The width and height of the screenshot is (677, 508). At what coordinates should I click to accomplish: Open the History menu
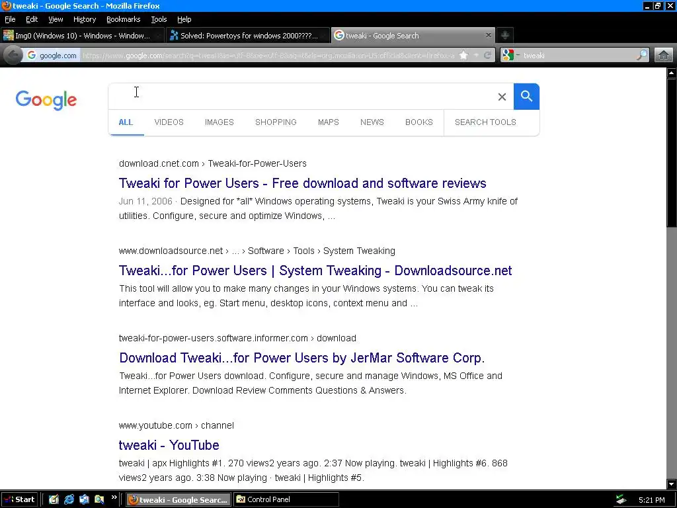tap(85, 19)
